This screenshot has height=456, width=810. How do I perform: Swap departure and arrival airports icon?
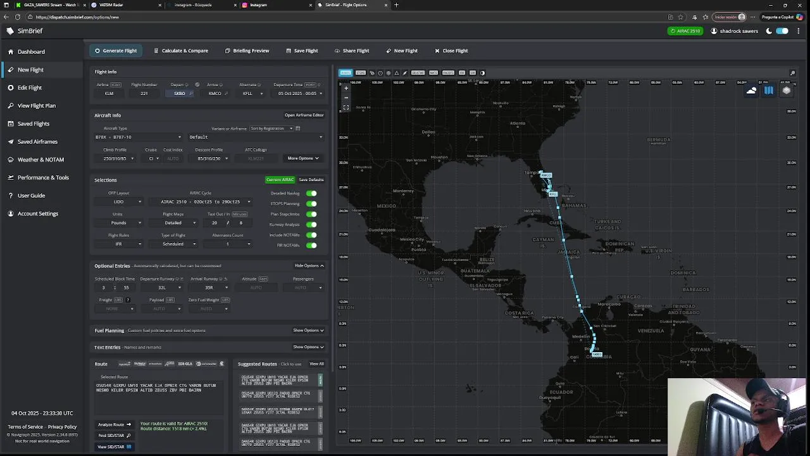tap(197, 84)
